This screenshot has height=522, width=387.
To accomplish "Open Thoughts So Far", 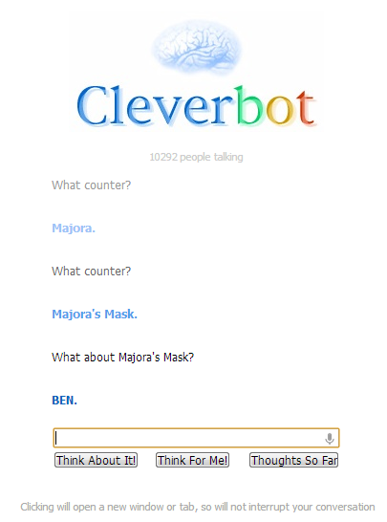I will click(x=293, y=460).
